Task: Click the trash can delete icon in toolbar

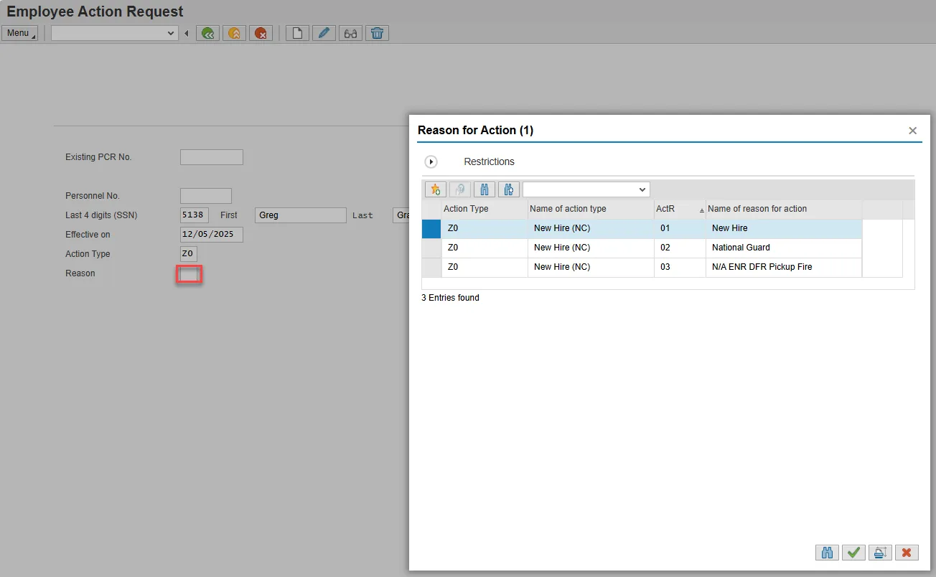Action: point(377,33)
